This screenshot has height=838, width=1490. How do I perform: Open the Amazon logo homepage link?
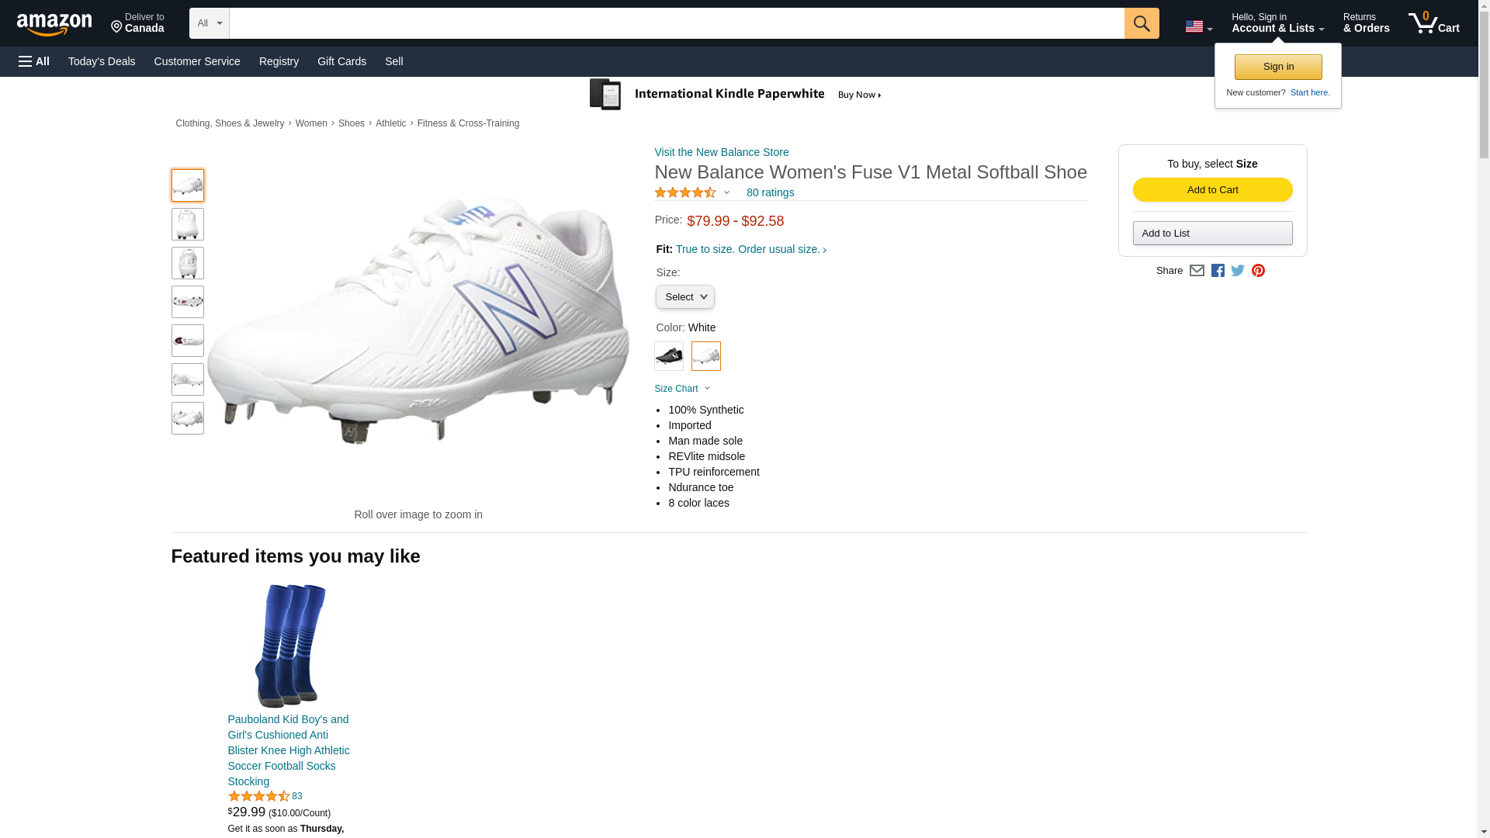click(x=54, y=24)
